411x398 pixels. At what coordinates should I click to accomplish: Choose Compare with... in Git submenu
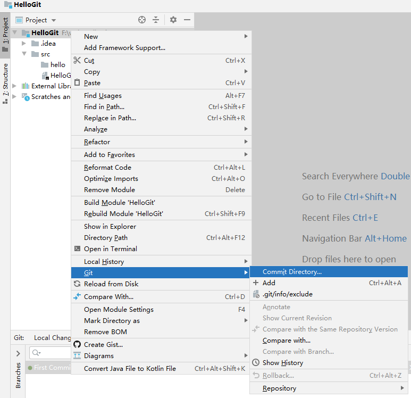click(329, 341)
